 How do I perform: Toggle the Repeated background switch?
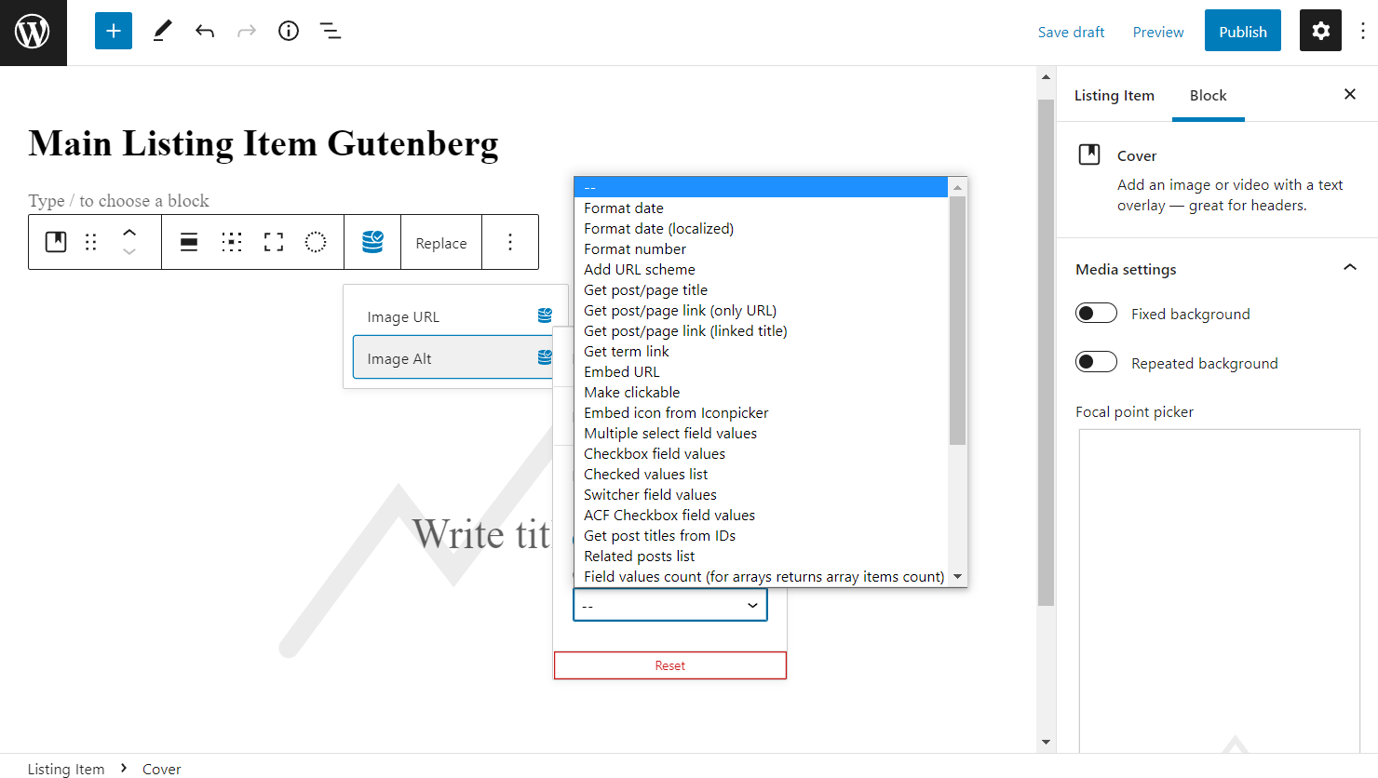(x=1096, y=362)
